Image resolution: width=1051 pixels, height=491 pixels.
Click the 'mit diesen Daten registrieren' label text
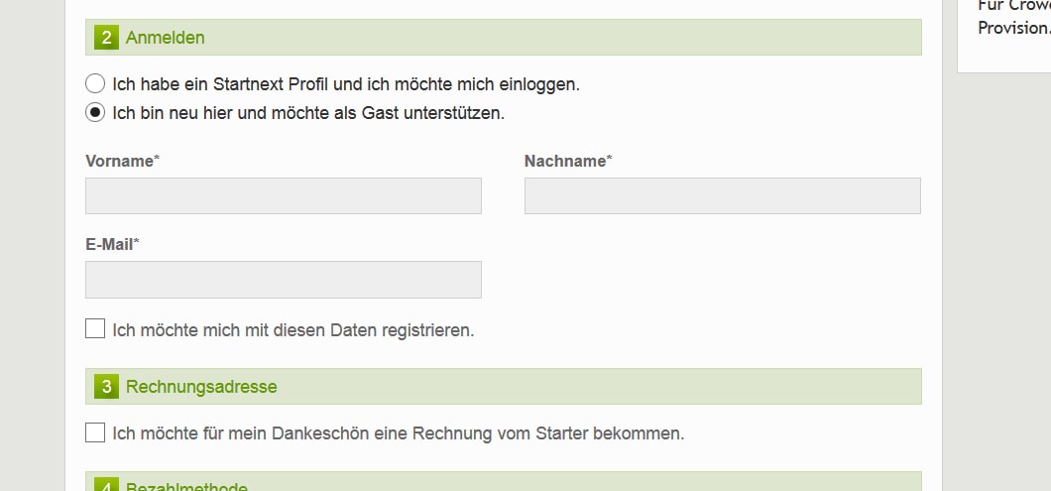point(293,329)
